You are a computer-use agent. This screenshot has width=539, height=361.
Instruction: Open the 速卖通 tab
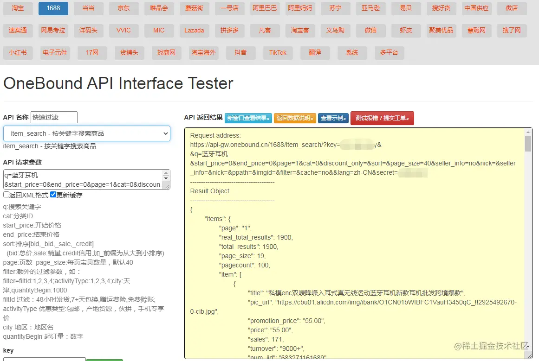18,31
